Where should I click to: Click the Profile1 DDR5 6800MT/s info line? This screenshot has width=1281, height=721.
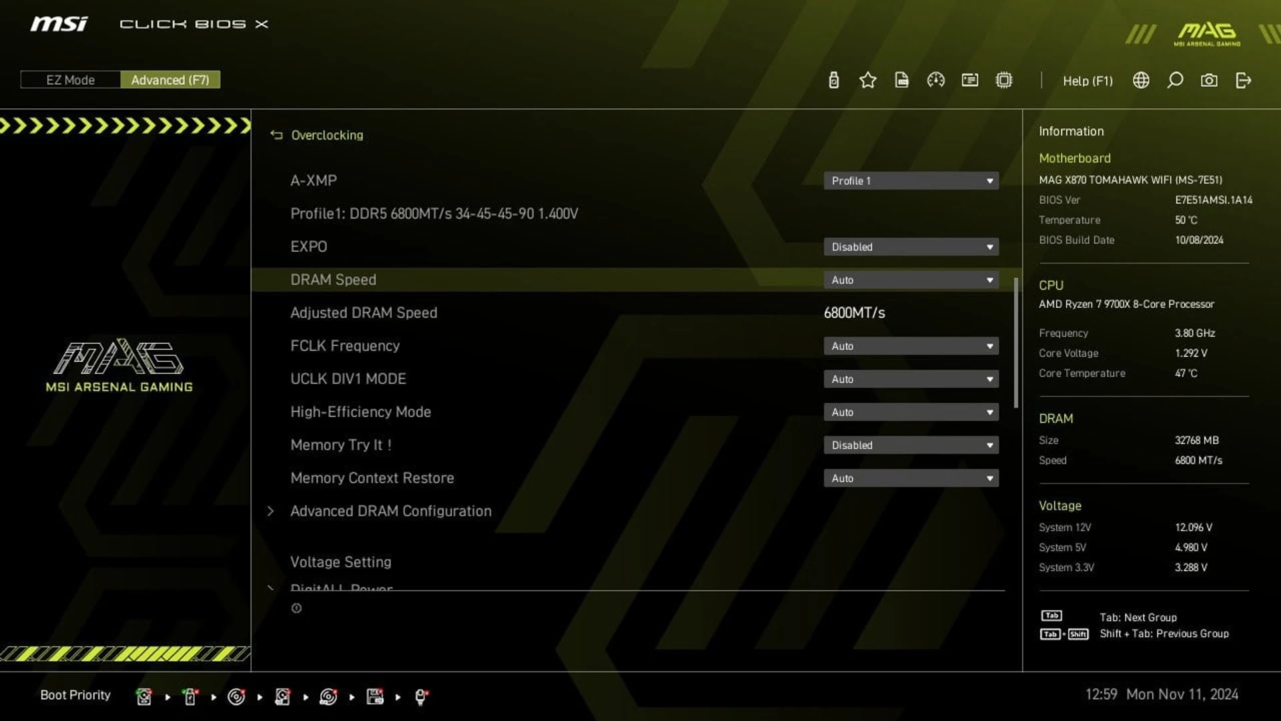pos(434,214)
